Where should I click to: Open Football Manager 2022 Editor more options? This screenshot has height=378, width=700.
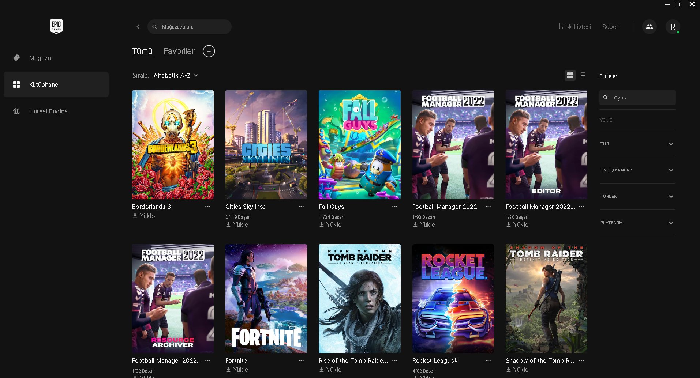[x=581, y=207]
